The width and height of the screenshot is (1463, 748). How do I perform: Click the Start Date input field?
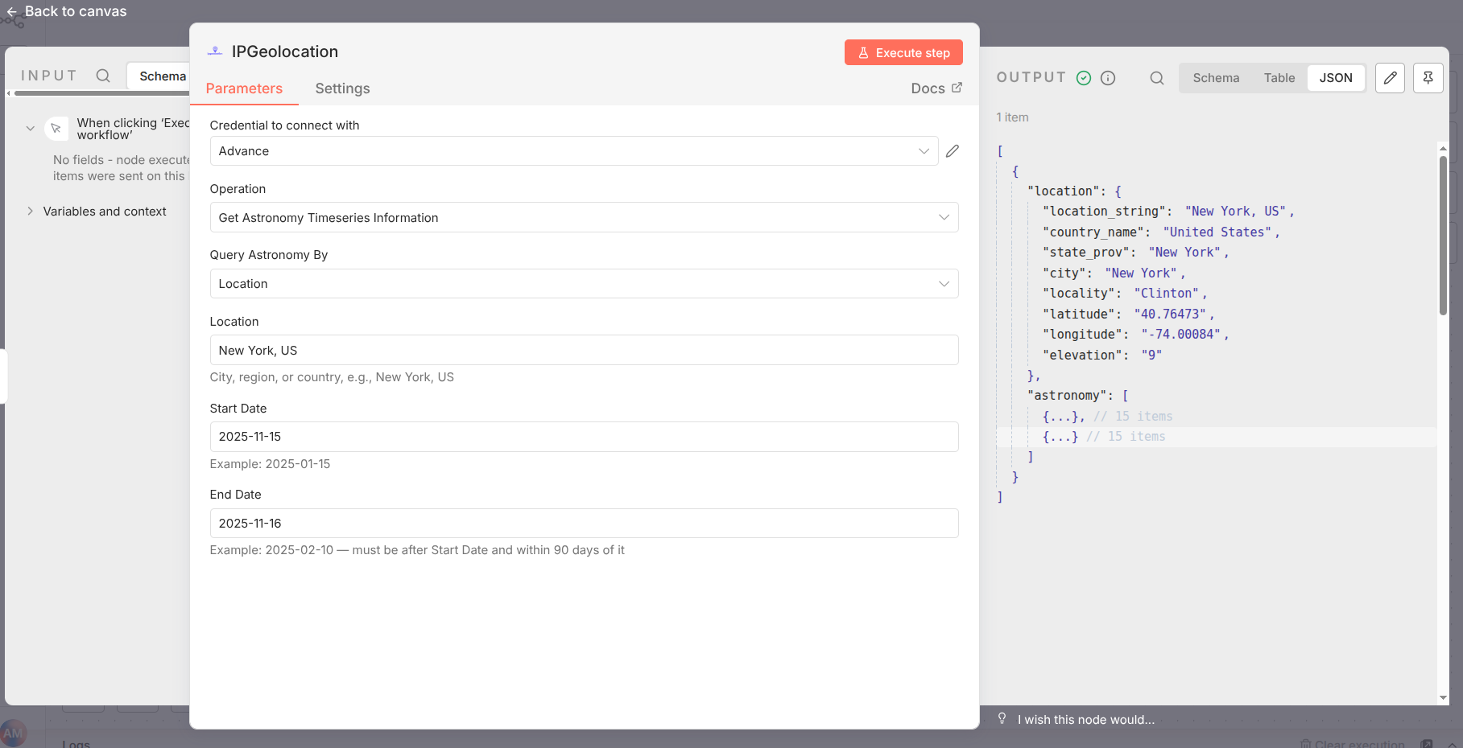[584, 437]
